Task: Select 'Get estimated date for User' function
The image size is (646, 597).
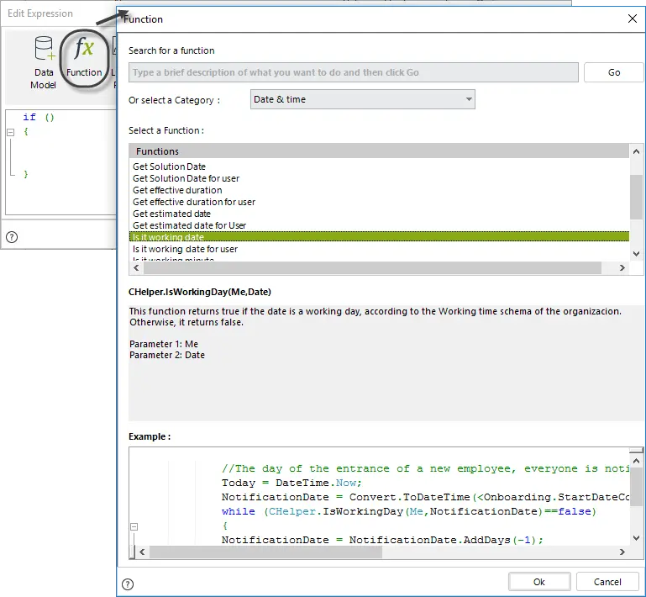Action: click(189, 225)
